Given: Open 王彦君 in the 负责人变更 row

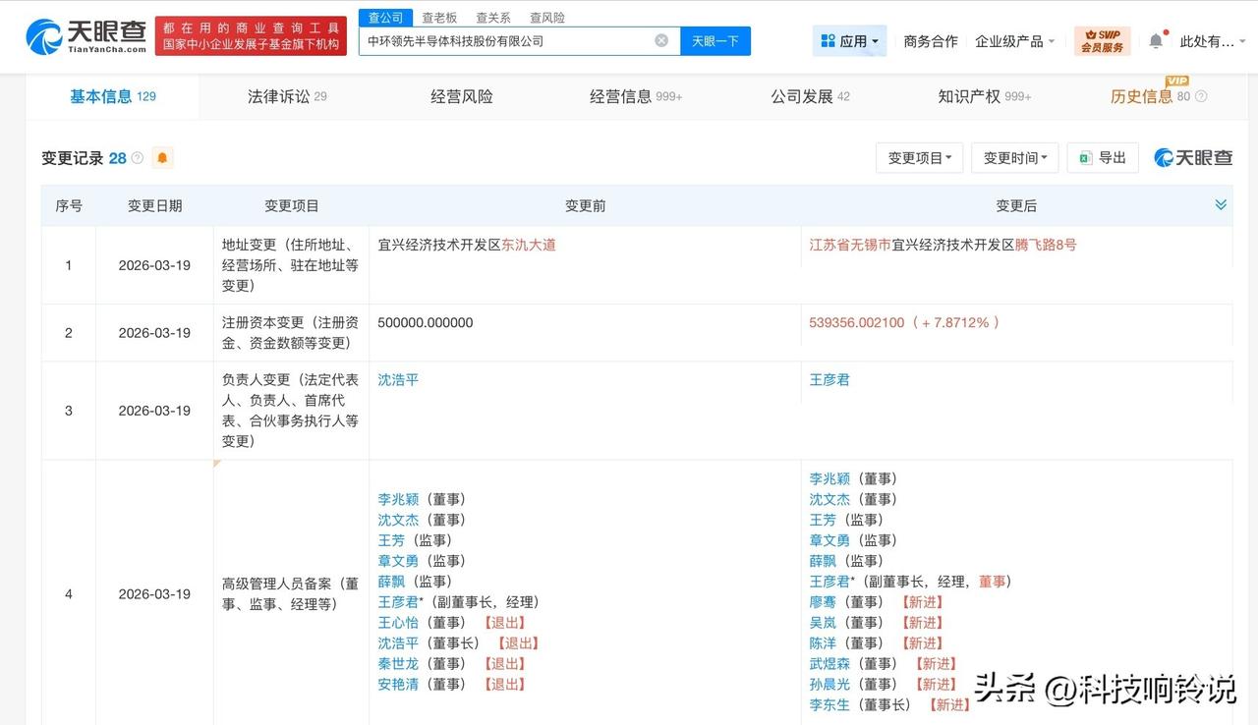Looking at the screenshot, I should click(829, 380).
